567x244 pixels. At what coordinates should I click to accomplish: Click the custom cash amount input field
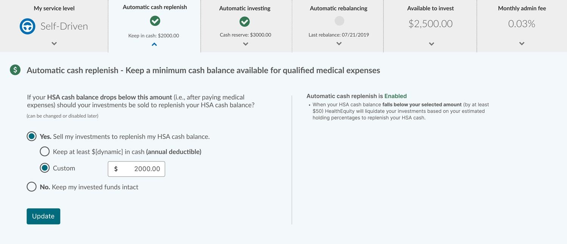136,169
